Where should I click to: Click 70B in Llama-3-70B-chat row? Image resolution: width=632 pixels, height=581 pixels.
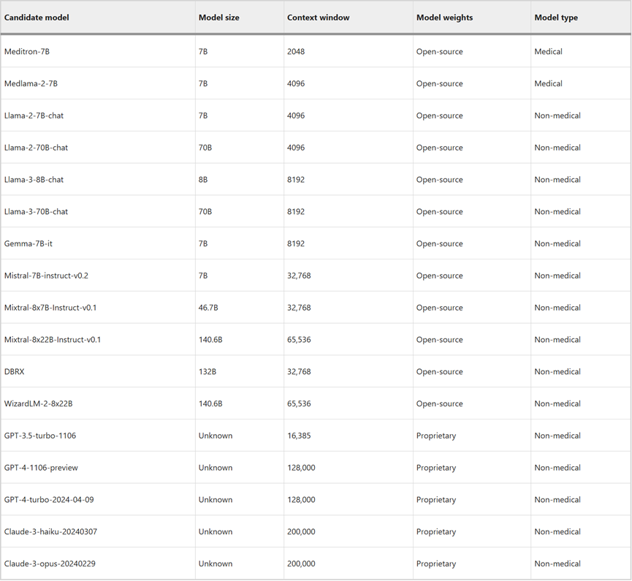point(205,212)
